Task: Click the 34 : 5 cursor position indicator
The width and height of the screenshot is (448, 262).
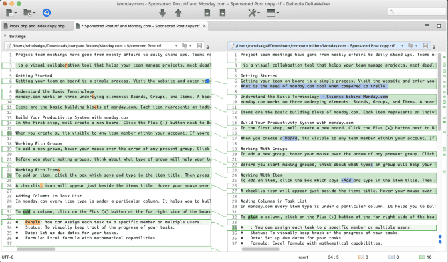Action: (333, 257)
